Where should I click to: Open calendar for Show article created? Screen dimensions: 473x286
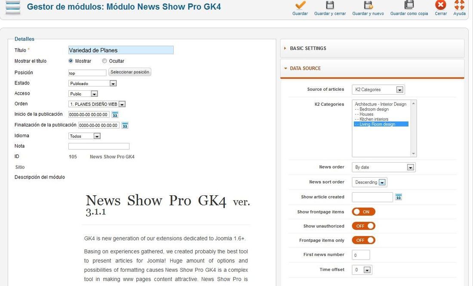(x=399, y=197)
